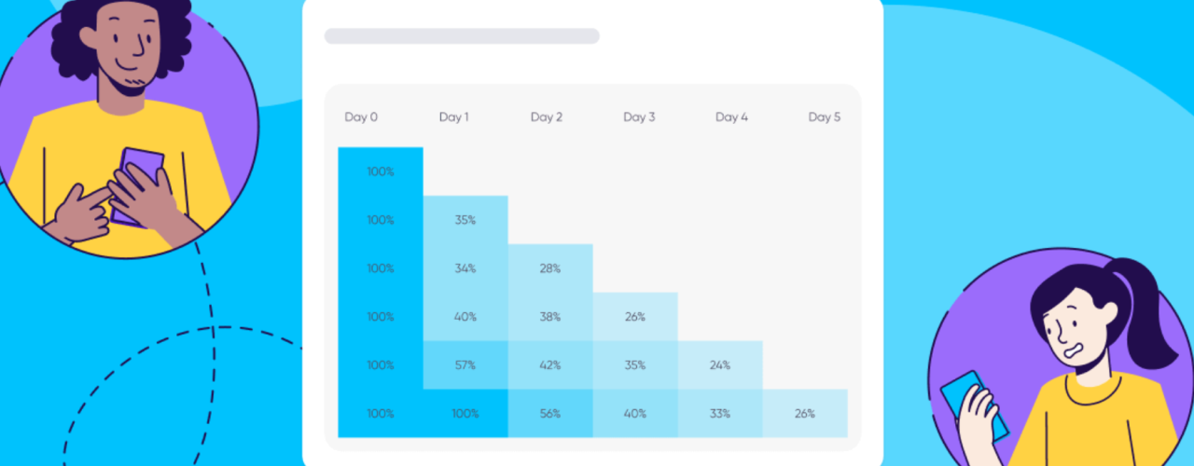1194x466 pixels.
Task: Select the 33% cell in bottom row
Action: point(720,414)
